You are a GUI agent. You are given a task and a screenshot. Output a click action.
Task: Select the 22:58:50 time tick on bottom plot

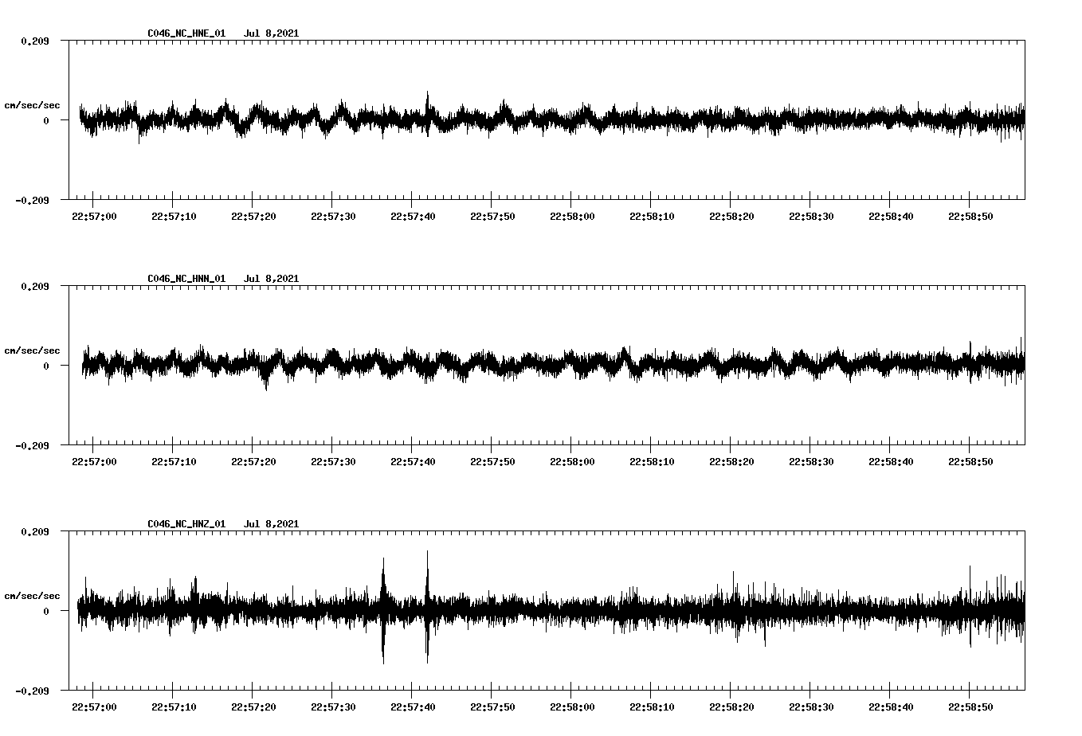pos(970,706)
